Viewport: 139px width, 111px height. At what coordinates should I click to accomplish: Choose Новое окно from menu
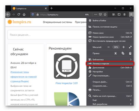click(110, 33)
